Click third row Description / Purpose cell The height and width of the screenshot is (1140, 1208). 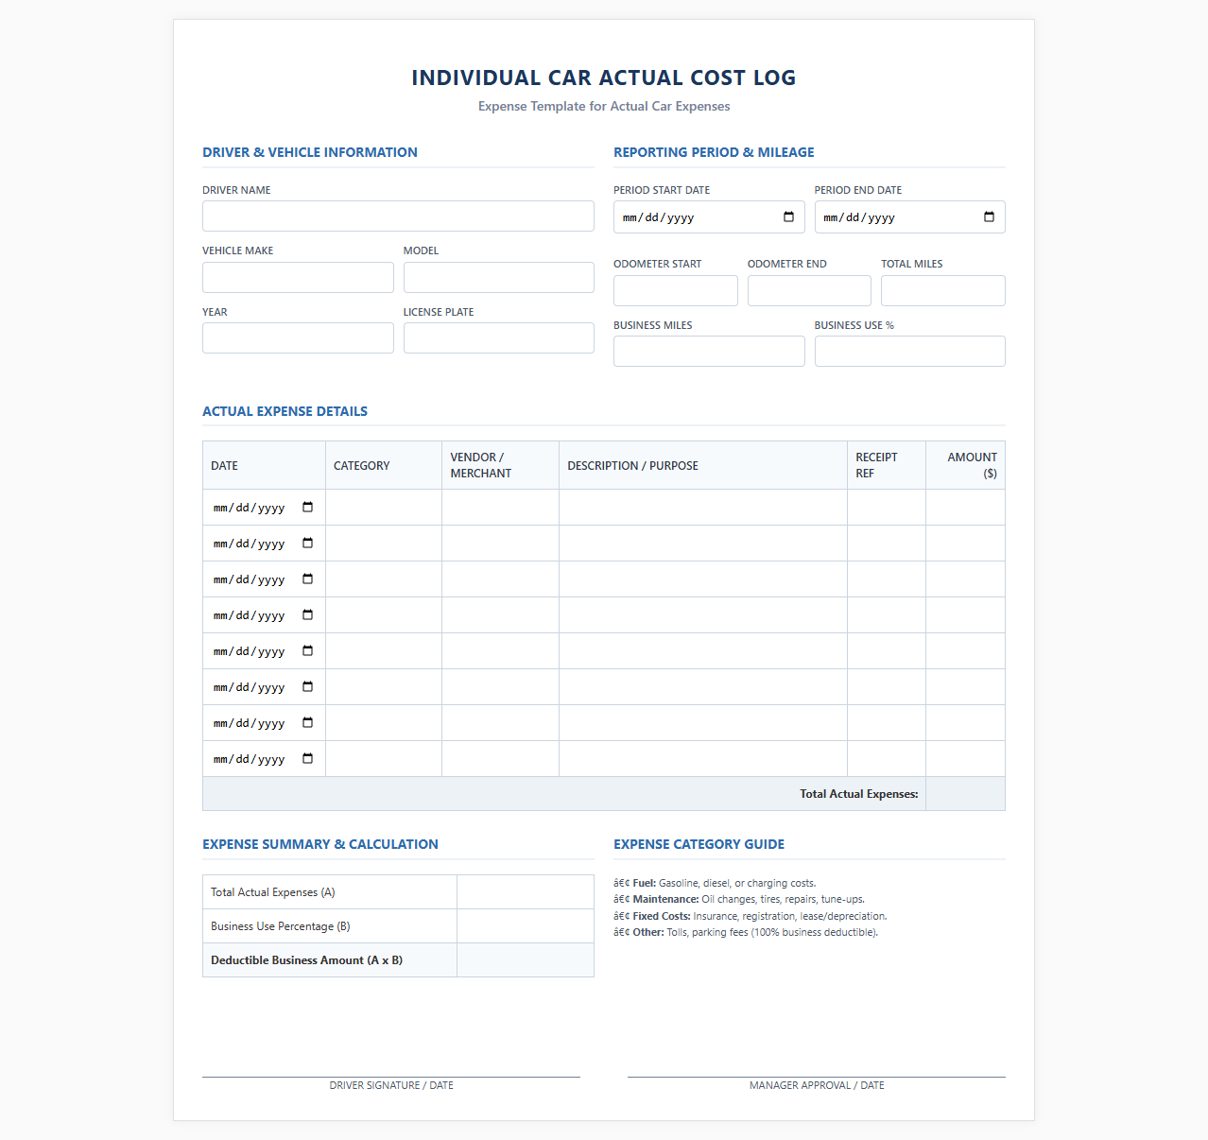point(703,579)
